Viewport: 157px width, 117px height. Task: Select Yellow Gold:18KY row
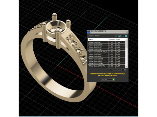(x=107, y=49)
